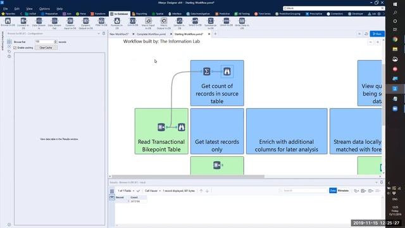This screenshot has width=405, height=228.
Task: Click the Run button
Action: tap(377, 34)
